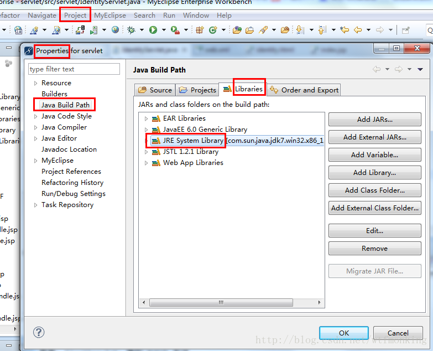Click the Add Variable... button
Screen dimensions: 433x351
[x=375, y=155]
